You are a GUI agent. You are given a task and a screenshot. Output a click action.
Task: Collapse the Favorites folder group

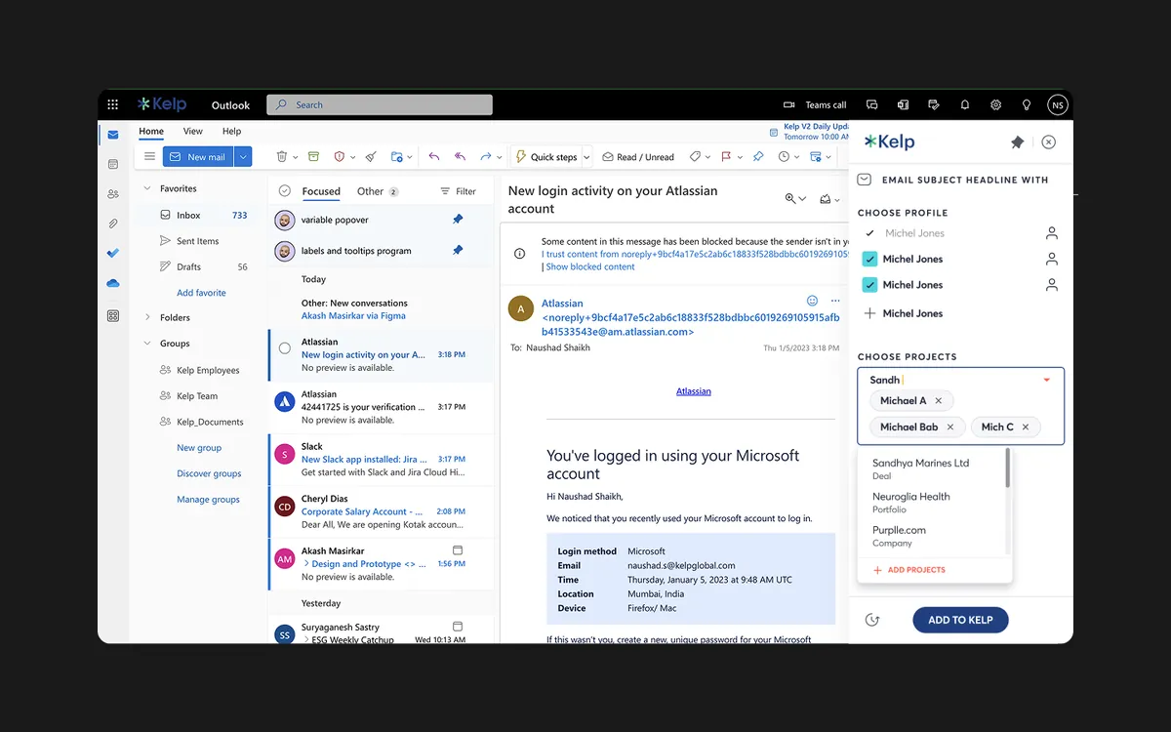pyautogui.click(x=147, y=188)
